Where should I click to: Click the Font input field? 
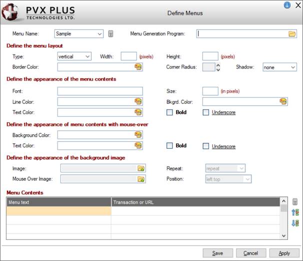coord(100,91)
